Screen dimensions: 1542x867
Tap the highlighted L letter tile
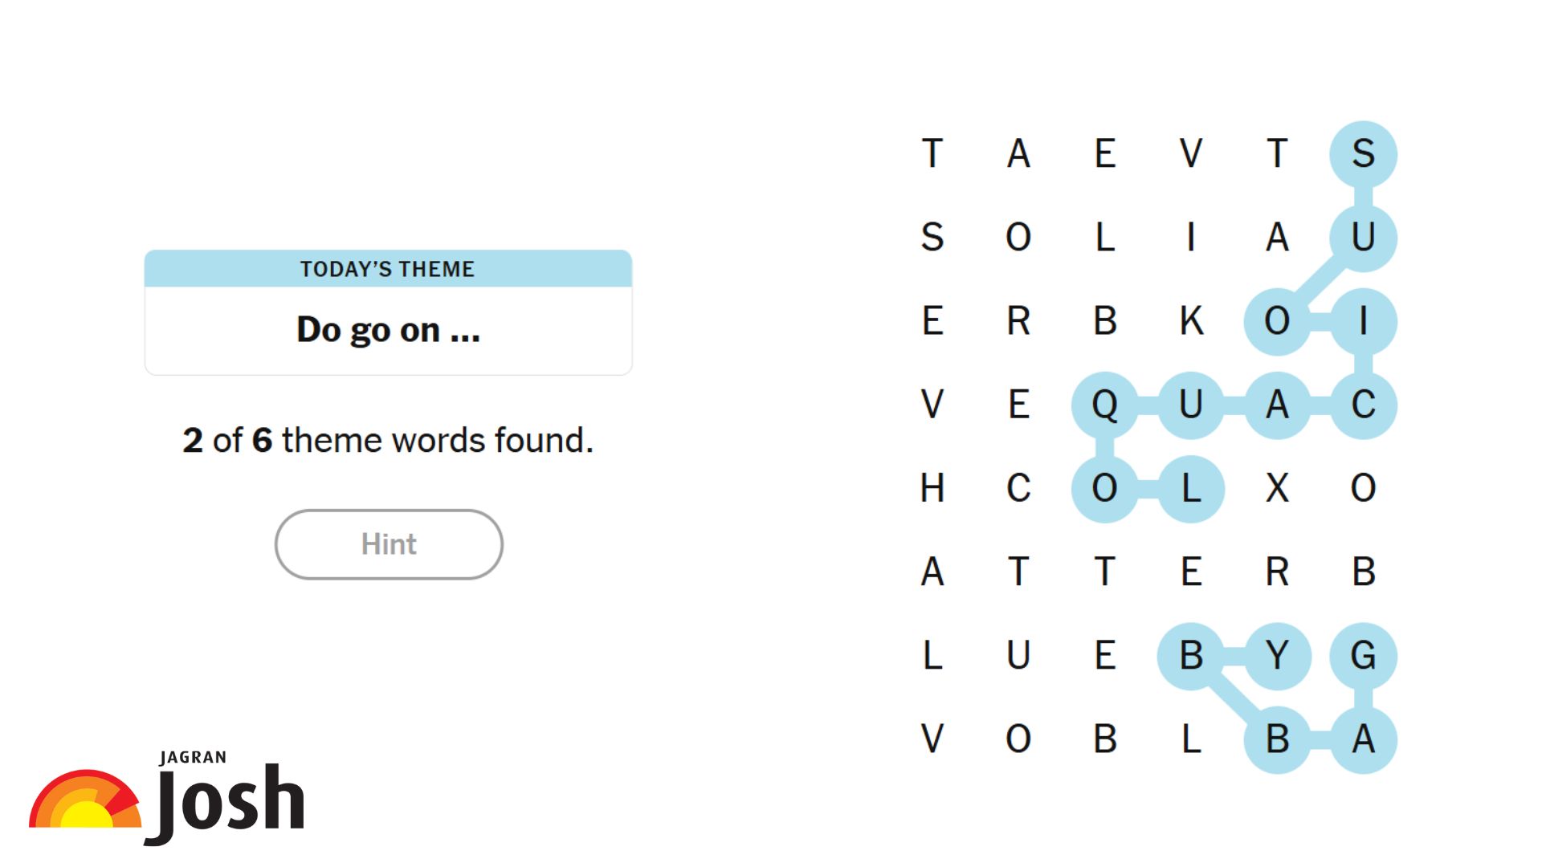pos(1191,488)
